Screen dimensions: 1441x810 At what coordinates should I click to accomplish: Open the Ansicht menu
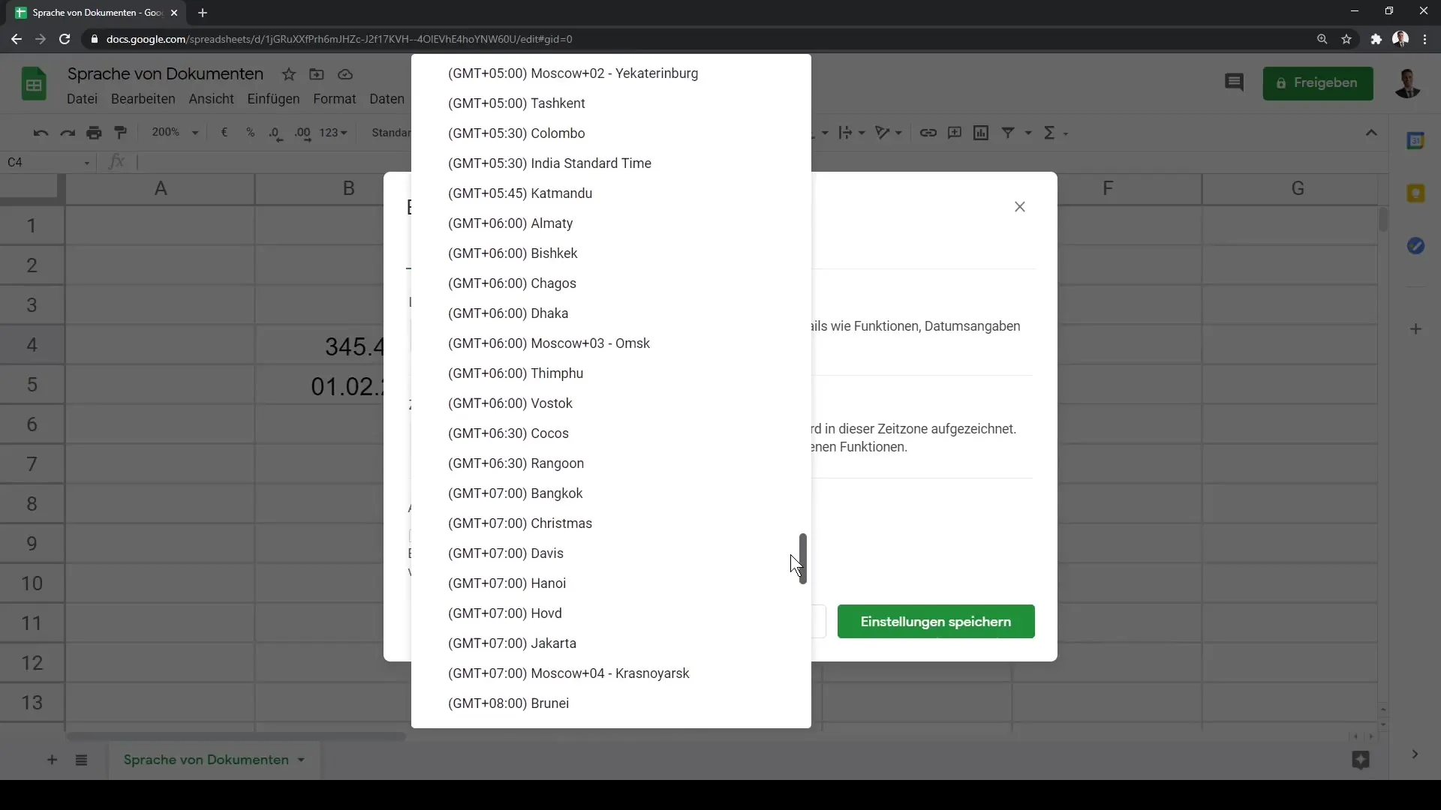coord(211,99)
